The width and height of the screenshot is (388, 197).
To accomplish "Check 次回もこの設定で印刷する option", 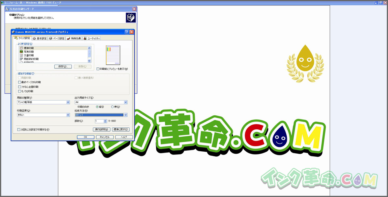I will 19,130.
